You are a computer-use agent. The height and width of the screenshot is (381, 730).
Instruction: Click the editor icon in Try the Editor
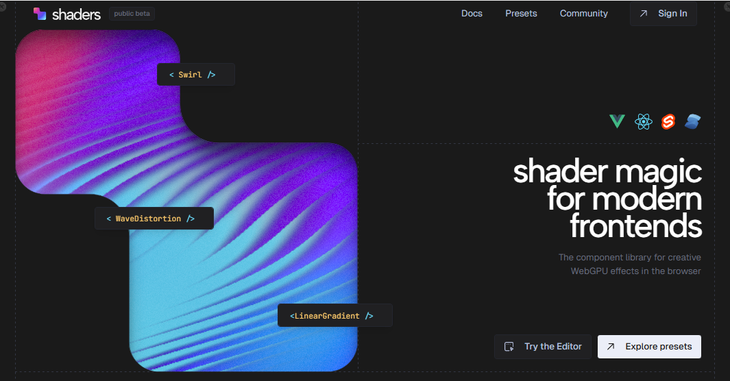[x=509, y=347]
